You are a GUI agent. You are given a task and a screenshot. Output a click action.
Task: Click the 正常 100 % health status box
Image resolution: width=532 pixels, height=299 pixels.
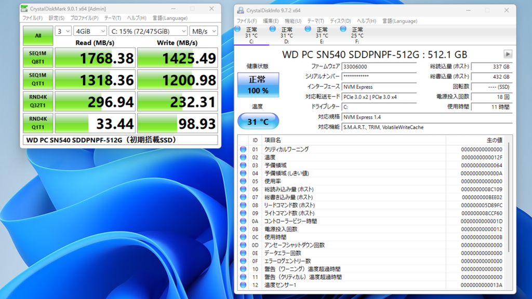pyautogui.click(x=258, y=85)
